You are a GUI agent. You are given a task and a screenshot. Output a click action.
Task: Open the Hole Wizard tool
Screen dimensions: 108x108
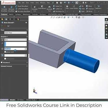tap(42, 8)
